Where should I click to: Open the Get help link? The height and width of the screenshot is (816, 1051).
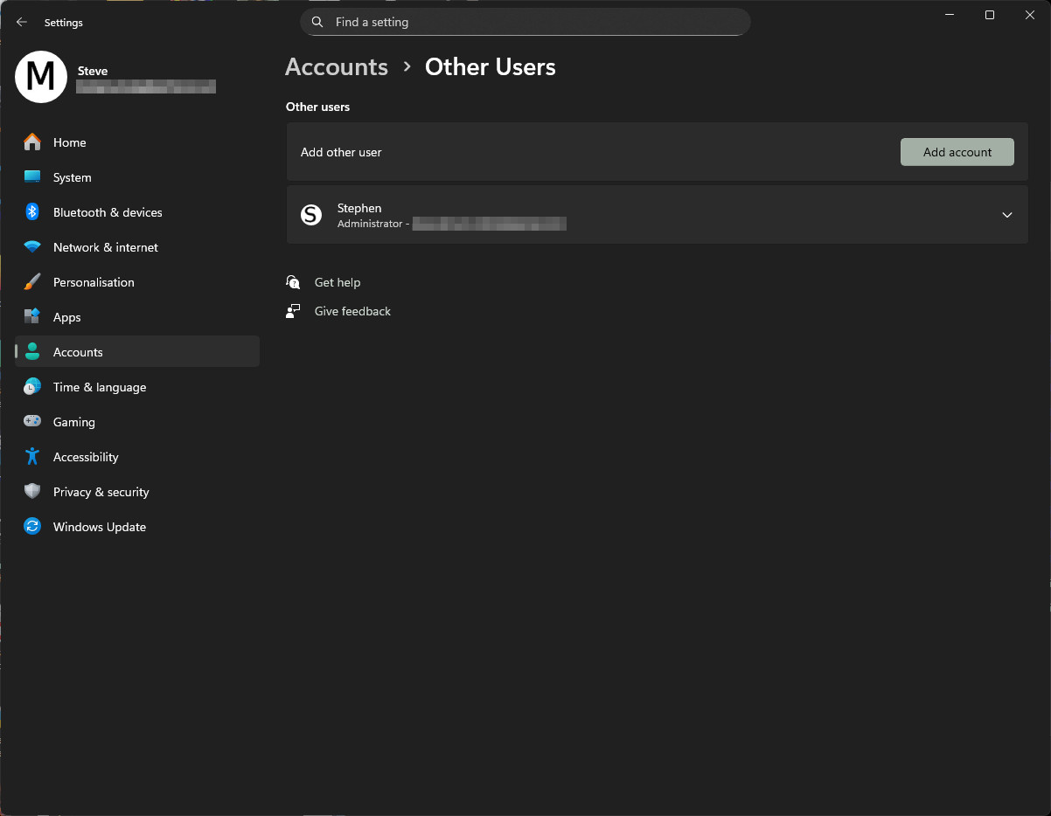(337, 282)
